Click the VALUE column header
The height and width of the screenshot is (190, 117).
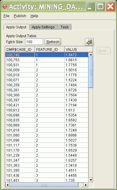tap(76, 49)
